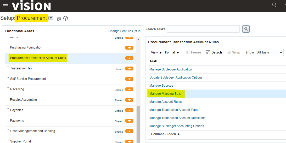Image resolution: width=286 pixels, height=143 pixels.
Task: Select Self Service Procurement functional area
Action: coord(28,79)
